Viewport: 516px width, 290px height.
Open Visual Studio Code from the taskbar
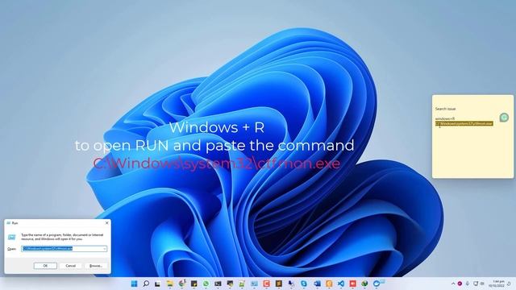tap(341, 284)
